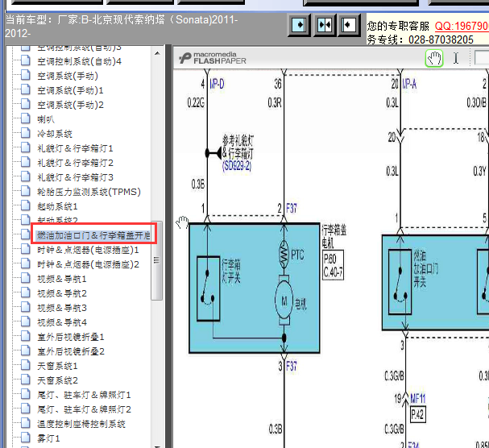489x448 pixels.
Task: Open tree item 视频&导航4
Action: [62, 322]
